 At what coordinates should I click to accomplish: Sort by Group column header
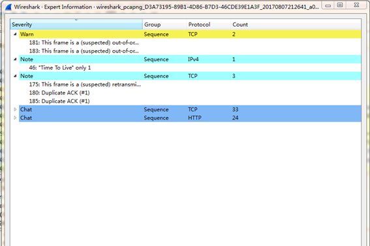point(164,25)
